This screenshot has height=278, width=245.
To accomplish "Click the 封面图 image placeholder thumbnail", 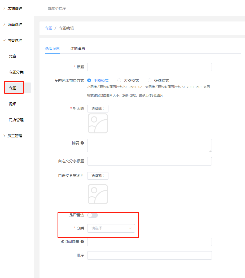I will [x=98, y=123].
